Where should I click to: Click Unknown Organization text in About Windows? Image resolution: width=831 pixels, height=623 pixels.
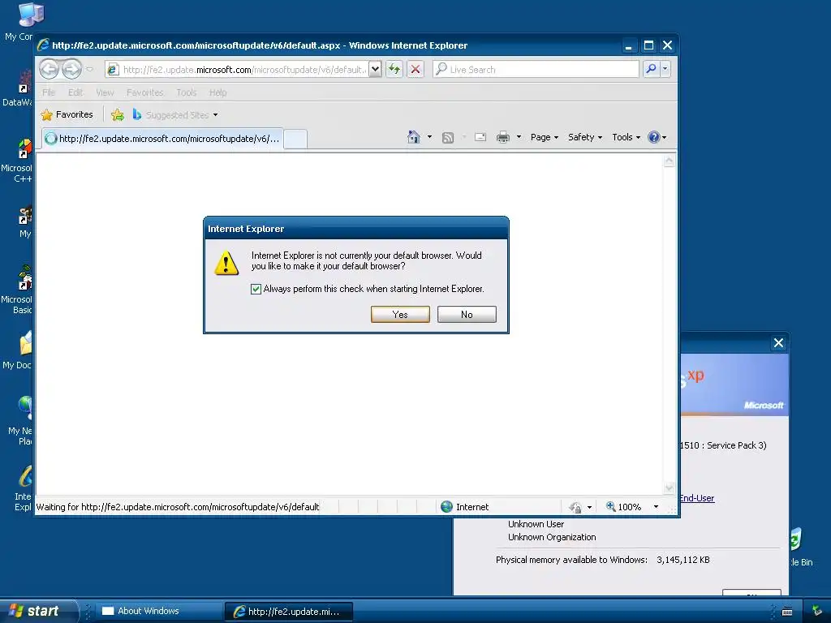[552, 537]
